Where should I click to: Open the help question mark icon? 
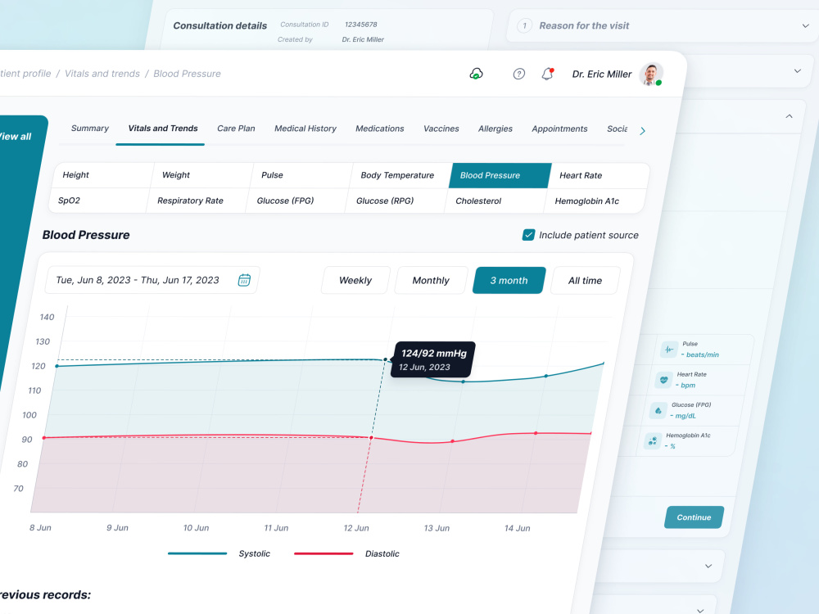[x=518, y=74]
